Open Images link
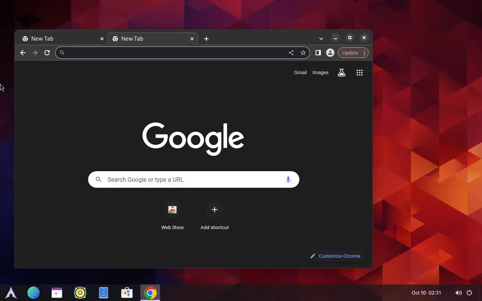The height and width of the screenshot is (301, 482). (x=320, y=73)
